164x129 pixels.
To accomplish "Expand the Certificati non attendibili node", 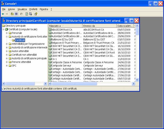I will 7,55.
